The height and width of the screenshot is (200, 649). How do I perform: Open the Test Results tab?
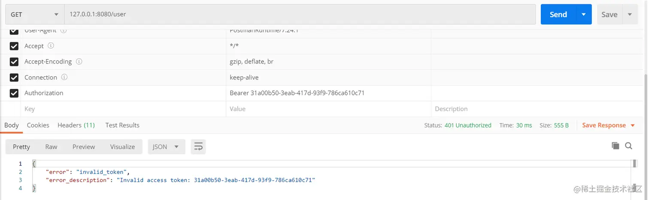[122, 125]
